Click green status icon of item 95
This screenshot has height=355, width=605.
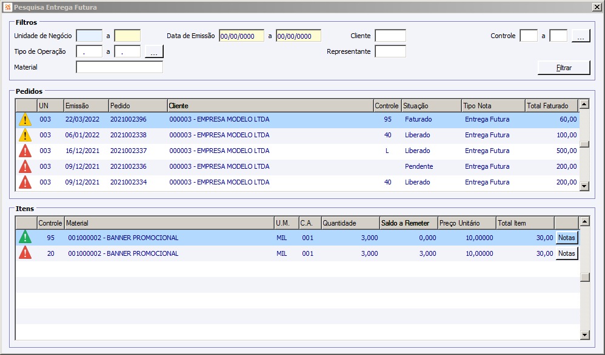click(x=25, y=238)
